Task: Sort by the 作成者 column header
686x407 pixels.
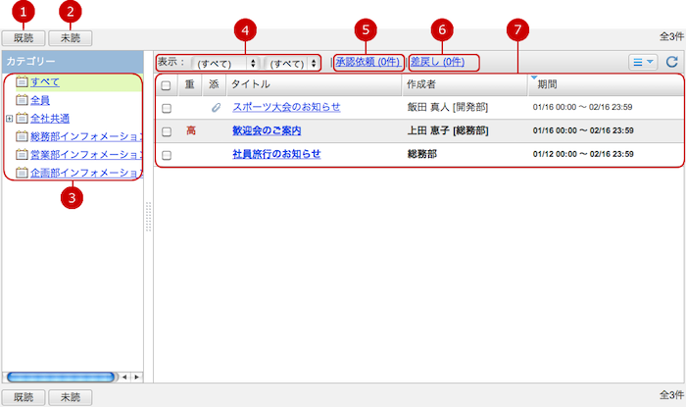Action: 465,84
